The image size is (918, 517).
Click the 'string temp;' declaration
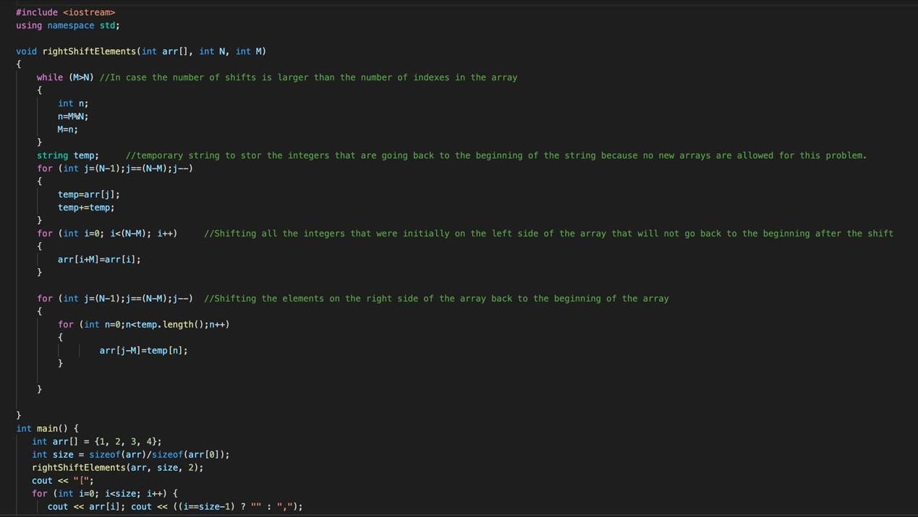(68, 155)
